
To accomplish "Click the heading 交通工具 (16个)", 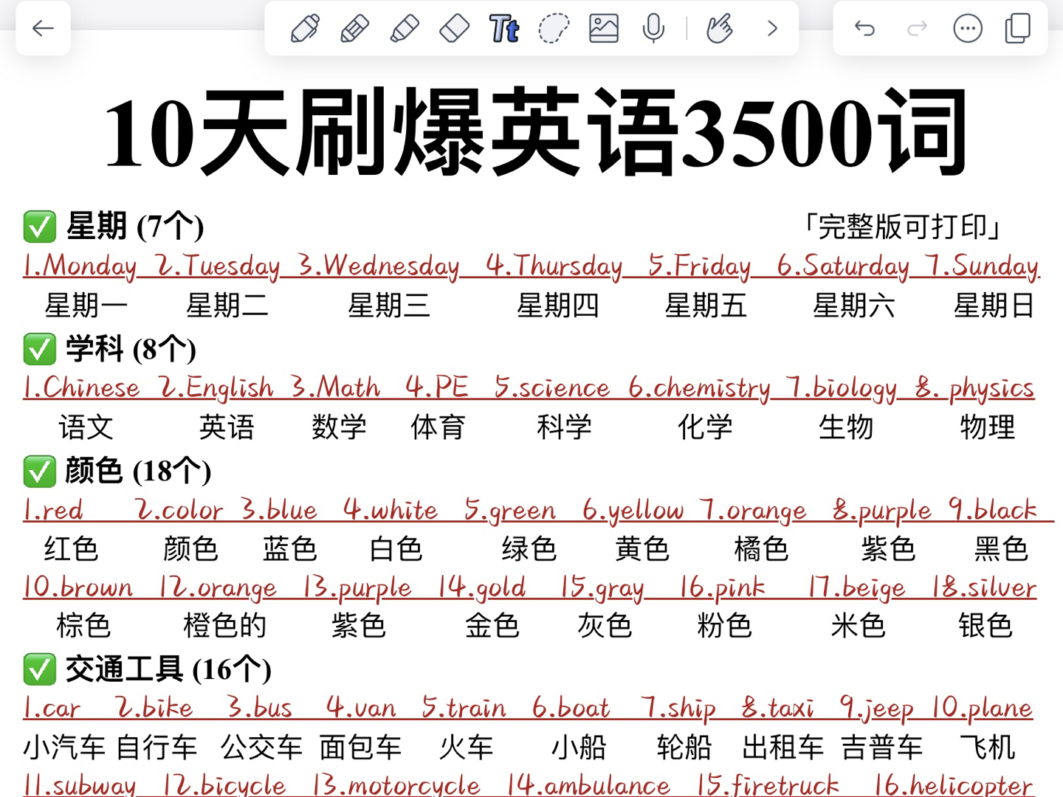I will (168, 669).
